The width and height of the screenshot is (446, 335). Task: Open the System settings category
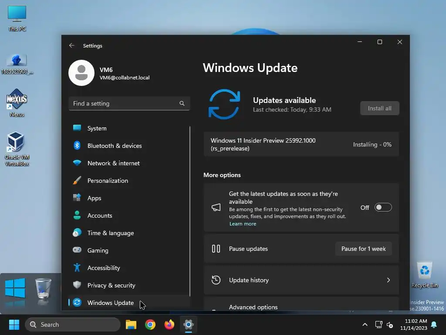point(129,128)
